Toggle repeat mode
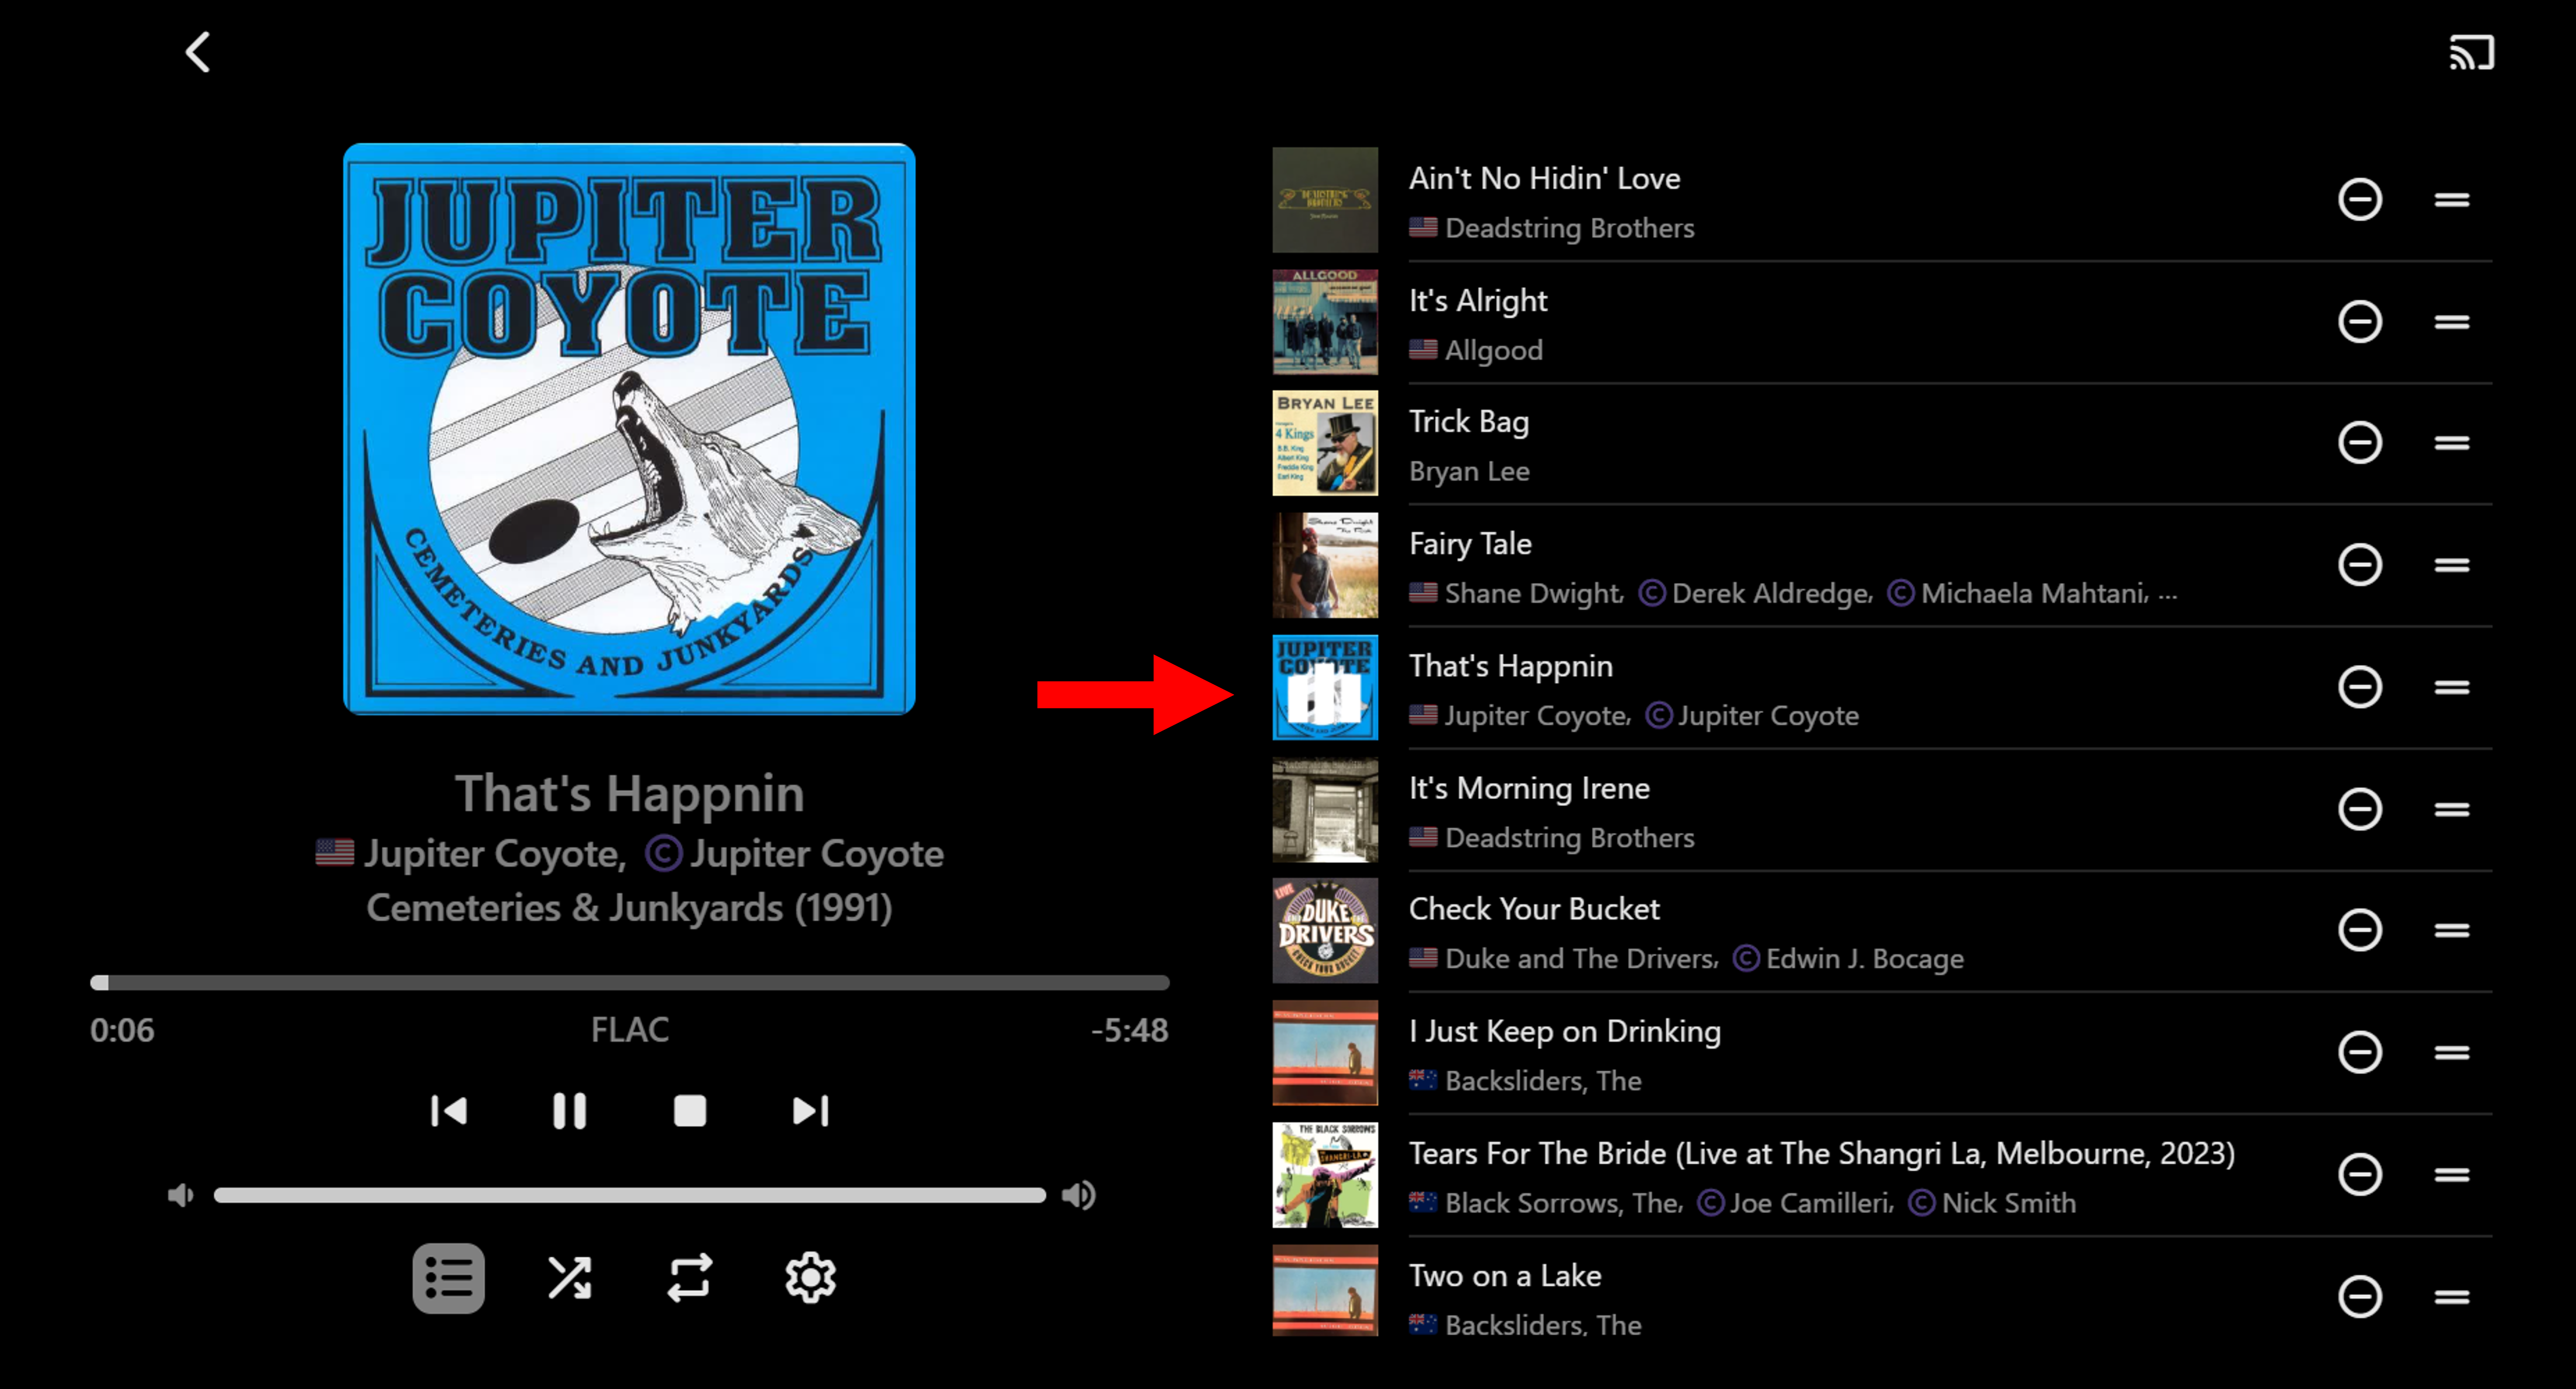Viewport: 2576px width, 1389px height. (x=690, y=1278)
